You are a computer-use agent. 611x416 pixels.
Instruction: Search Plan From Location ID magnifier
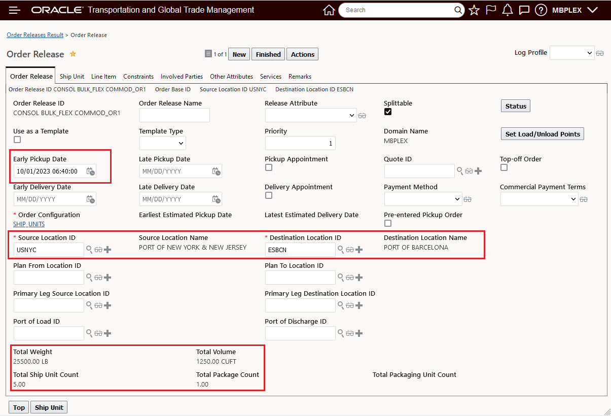89,278
